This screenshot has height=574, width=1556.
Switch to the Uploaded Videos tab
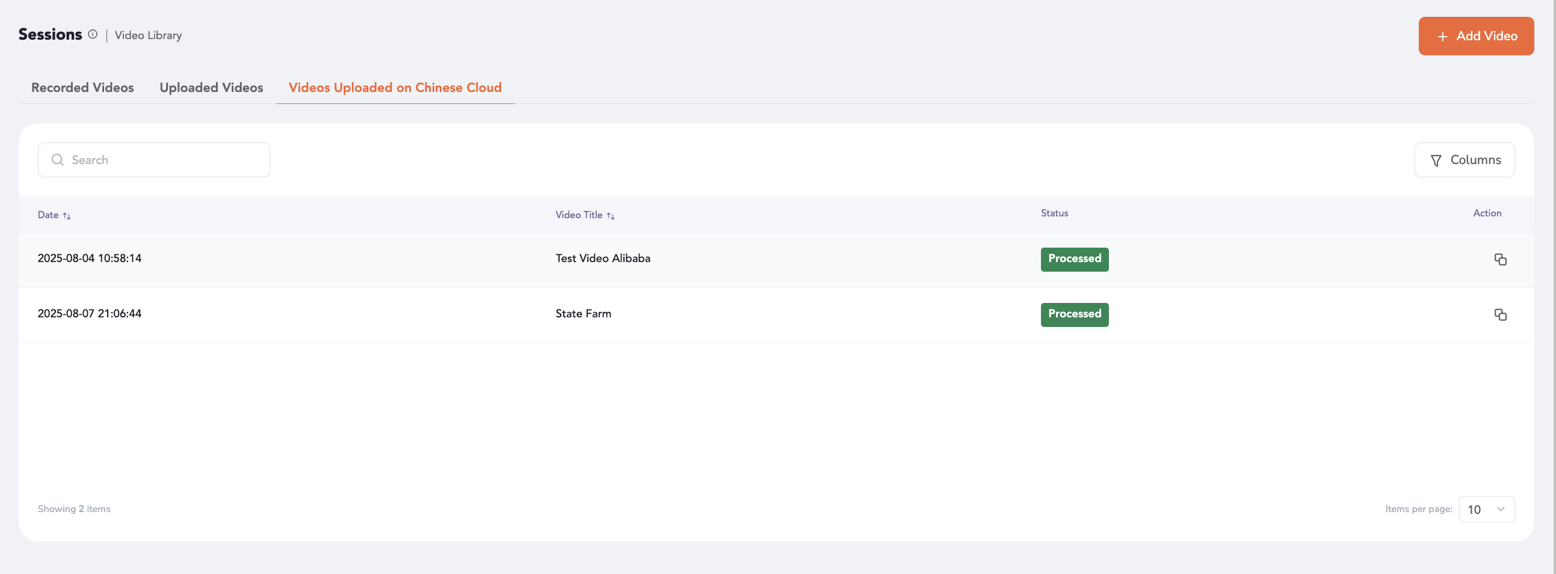tap(211, 88)
